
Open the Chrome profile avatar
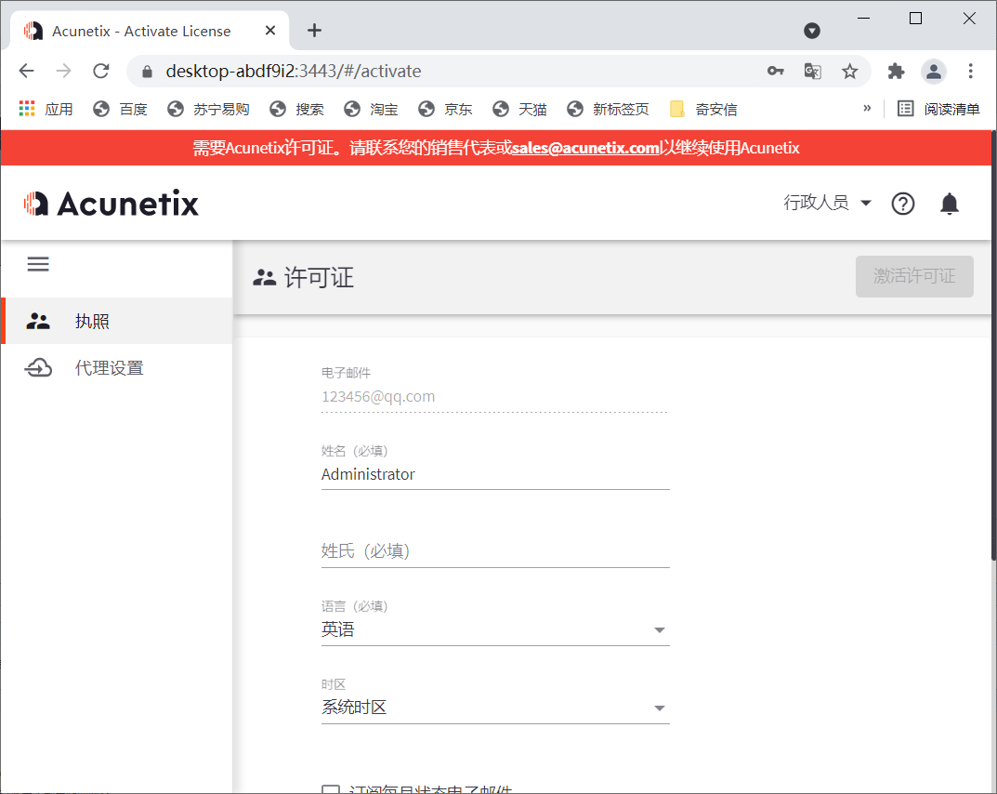pos(934,72)
